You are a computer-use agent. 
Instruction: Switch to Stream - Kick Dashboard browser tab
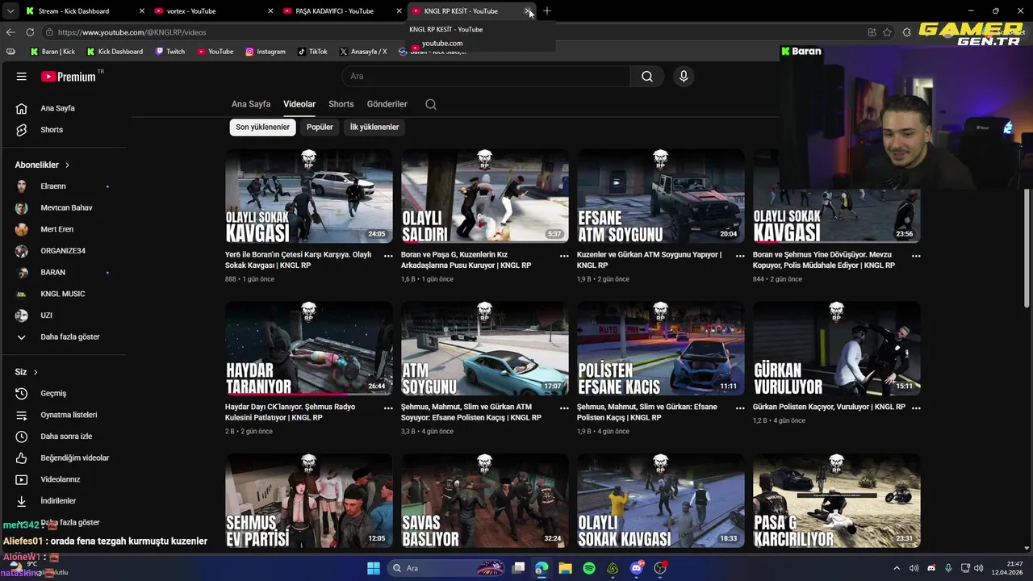tap(85, 11)
